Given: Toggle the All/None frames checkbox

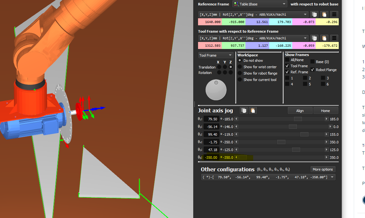Looking at the screenshot, I should 287,60.
